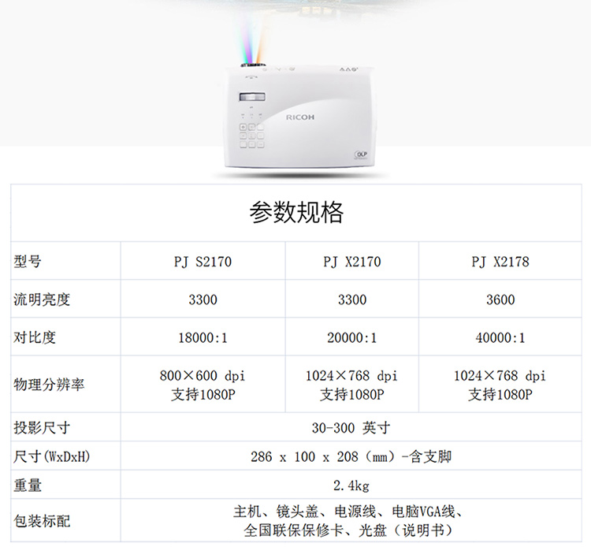This screenshot has width=591, height=547.
Task: Click the 18000:1 contrast value
Action: [x=203, y=338]
